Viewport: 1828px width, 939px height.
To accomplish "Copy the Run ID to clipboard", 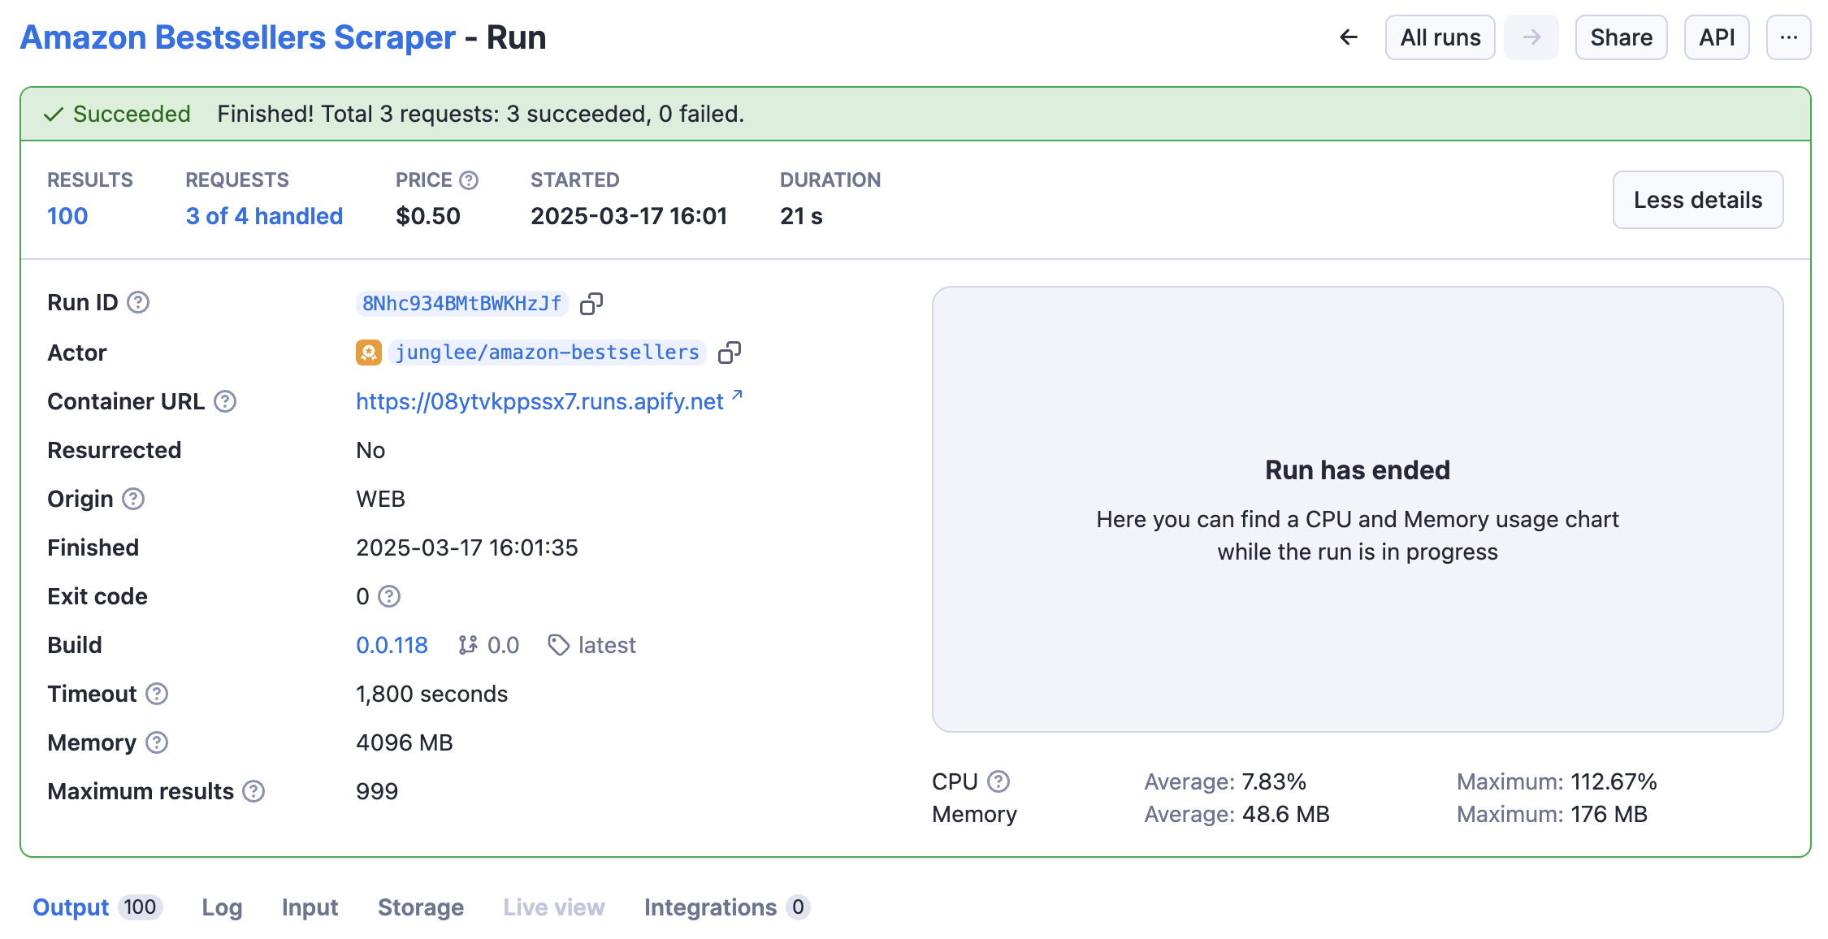I will pyautogui.click(x=591, y=304).
